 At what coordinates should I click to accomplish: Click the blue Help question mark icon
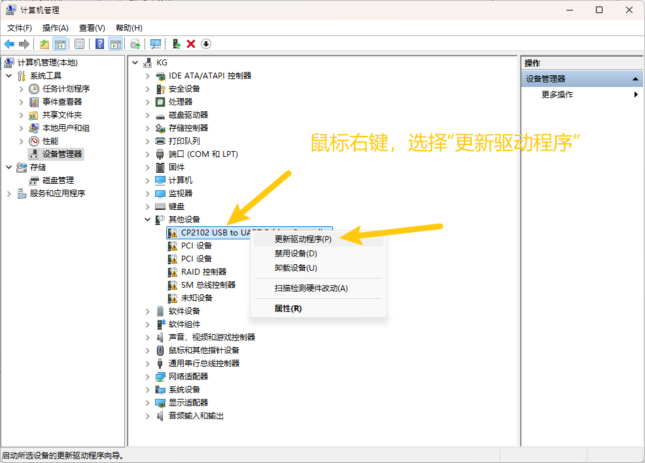99,44
